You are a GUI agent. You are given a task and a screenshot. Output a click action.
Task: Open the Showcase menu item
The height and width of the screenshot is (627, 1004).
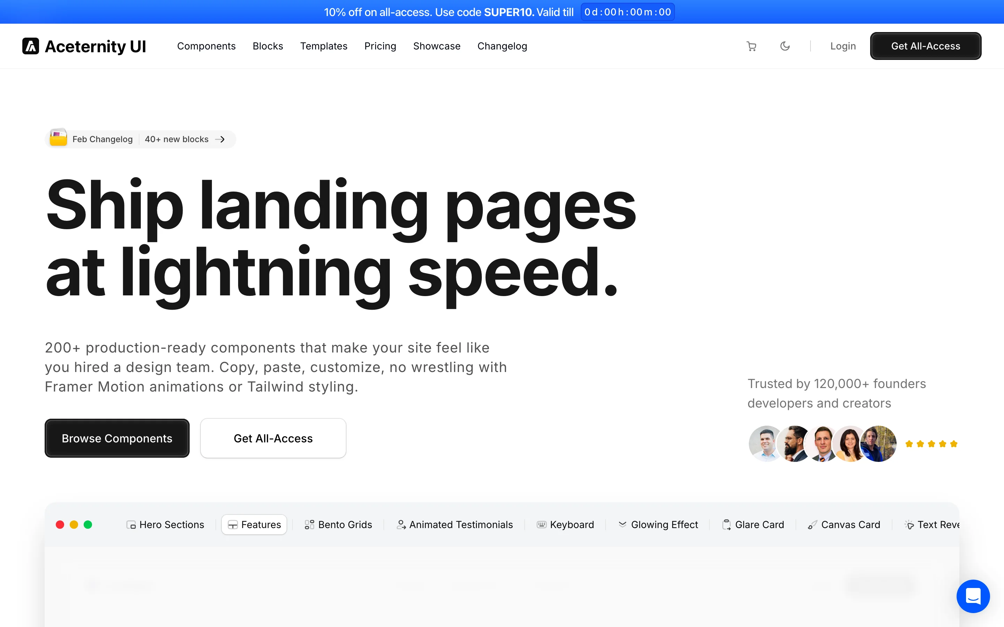tap(436, 46)
